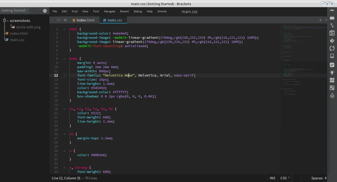Toggle Spaces indentation type in status bar
This screenshot has height=182, width=337.
tap(317, 178)
